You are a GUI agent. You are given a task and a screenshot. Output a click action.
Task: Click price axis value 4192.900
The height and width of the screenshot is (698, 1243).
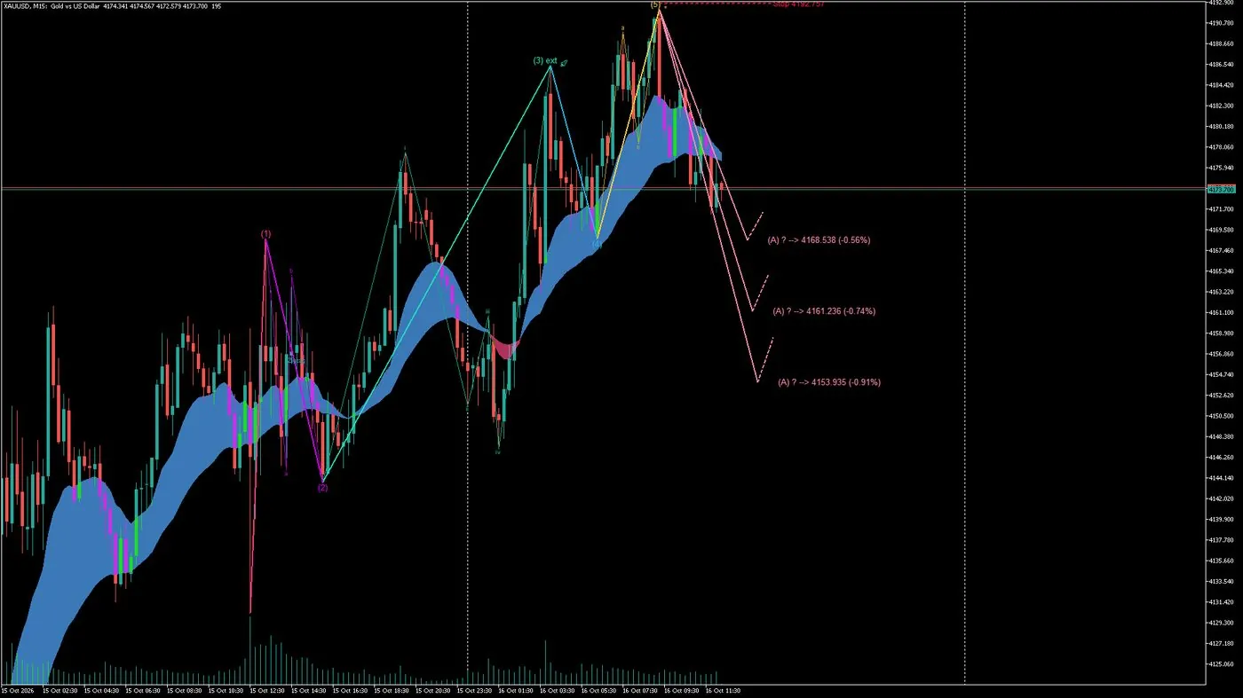point(1222,3)
